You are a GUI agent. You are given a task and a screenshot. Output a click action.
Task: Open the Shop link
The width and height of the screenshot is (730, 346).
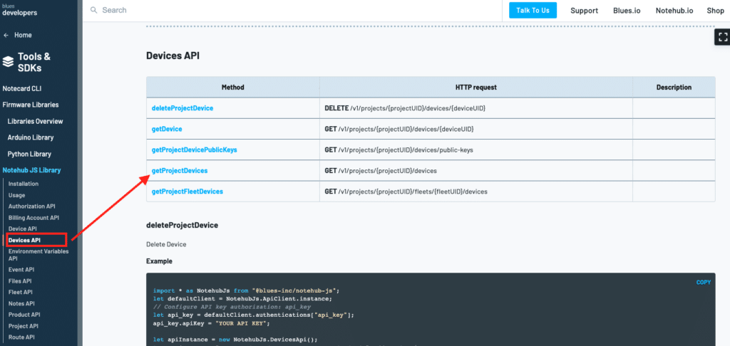(x=715, y=11)
